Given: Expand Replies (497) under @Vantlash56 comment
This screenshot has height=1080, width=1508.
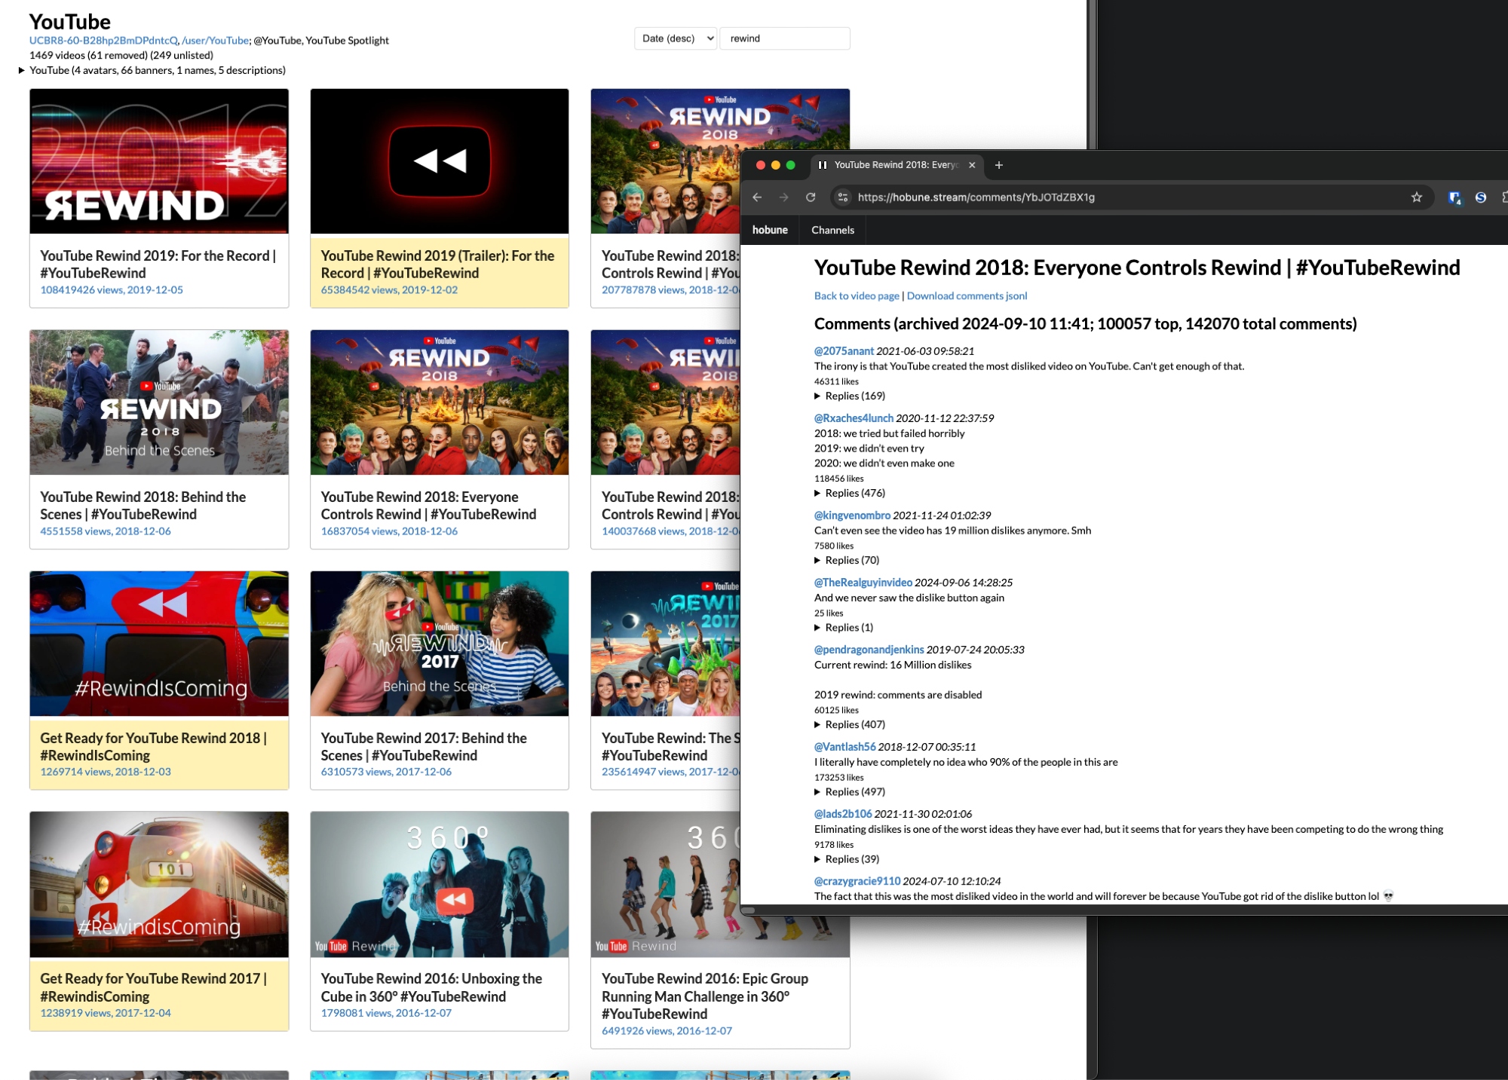Looking at the screenshot, I should [850, 791].
